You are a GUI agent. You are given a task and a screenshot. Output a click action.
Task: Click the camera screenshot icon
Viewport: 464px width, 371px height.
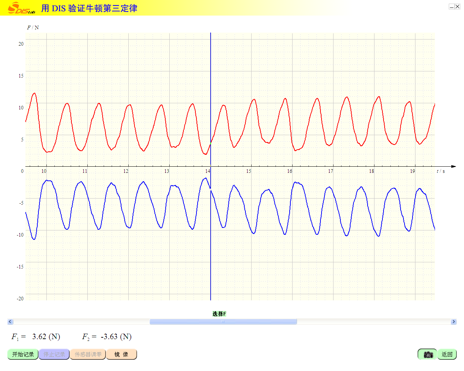click(428, 354)
